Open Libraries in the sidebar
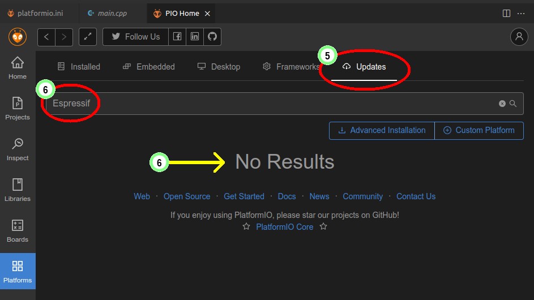This screenshot has width=534, height=300. click(18, 190)
